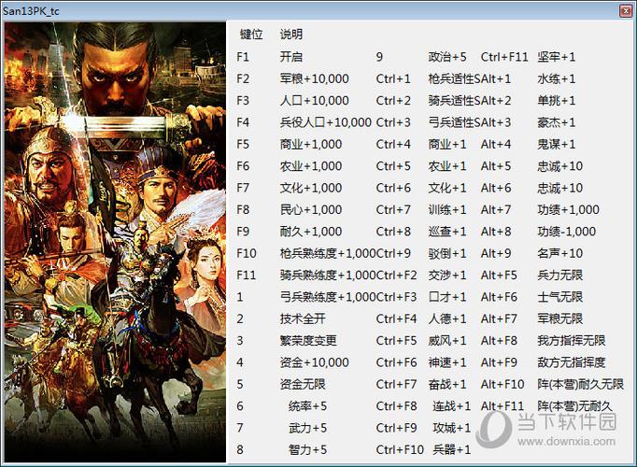Select the 鬼谋+1 entry
This screenshot has width=637, height=467.
point(557,144)
